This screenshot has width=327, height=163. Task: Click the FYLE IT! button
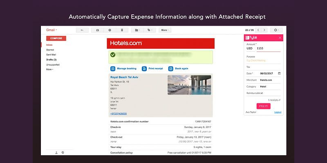click(264, 106)
